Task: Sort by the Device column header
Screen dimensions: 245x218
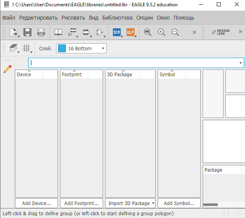Action: [29, 74]
